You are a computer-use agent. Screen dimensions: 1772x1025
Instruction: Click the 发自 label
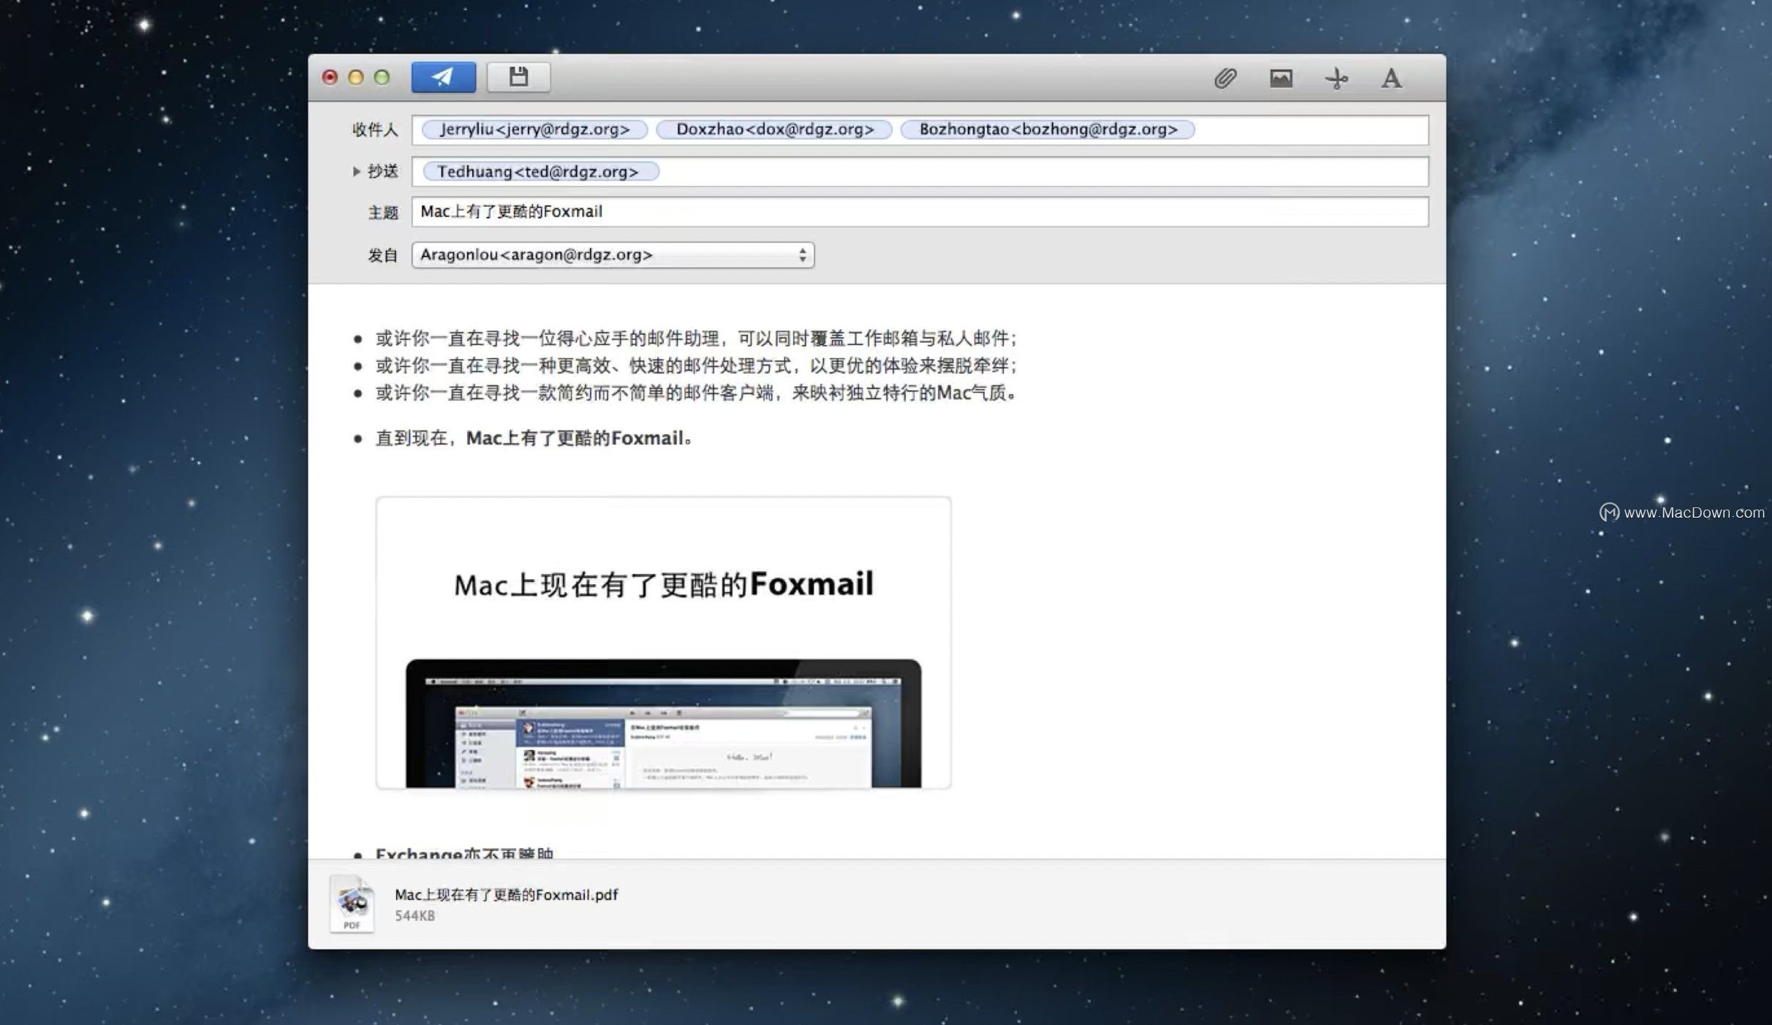pyautogui.click(x=382, y=255)
